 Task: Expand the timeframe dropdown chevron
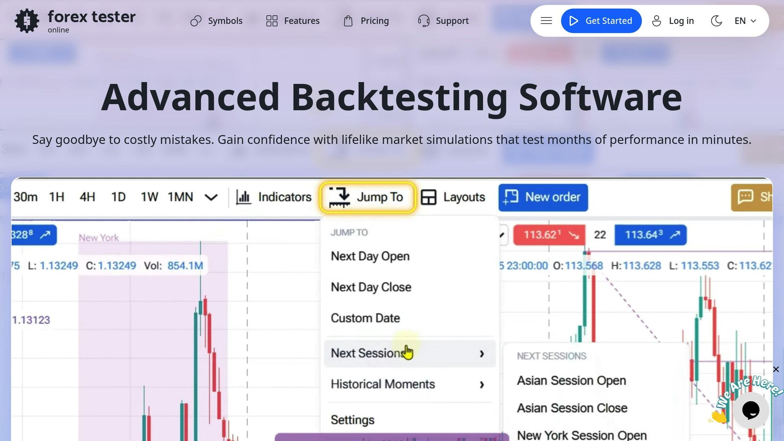pyautogui.click(x=211, y=198)
